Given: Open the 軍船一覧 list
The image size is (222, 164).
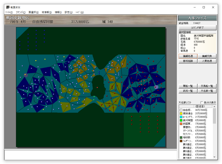Looking at the screenshot, I should 188,86.
